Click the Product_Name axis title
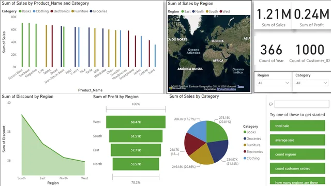Image resolution: width=331 pixels, height=186 pixels. click(91, 90)
